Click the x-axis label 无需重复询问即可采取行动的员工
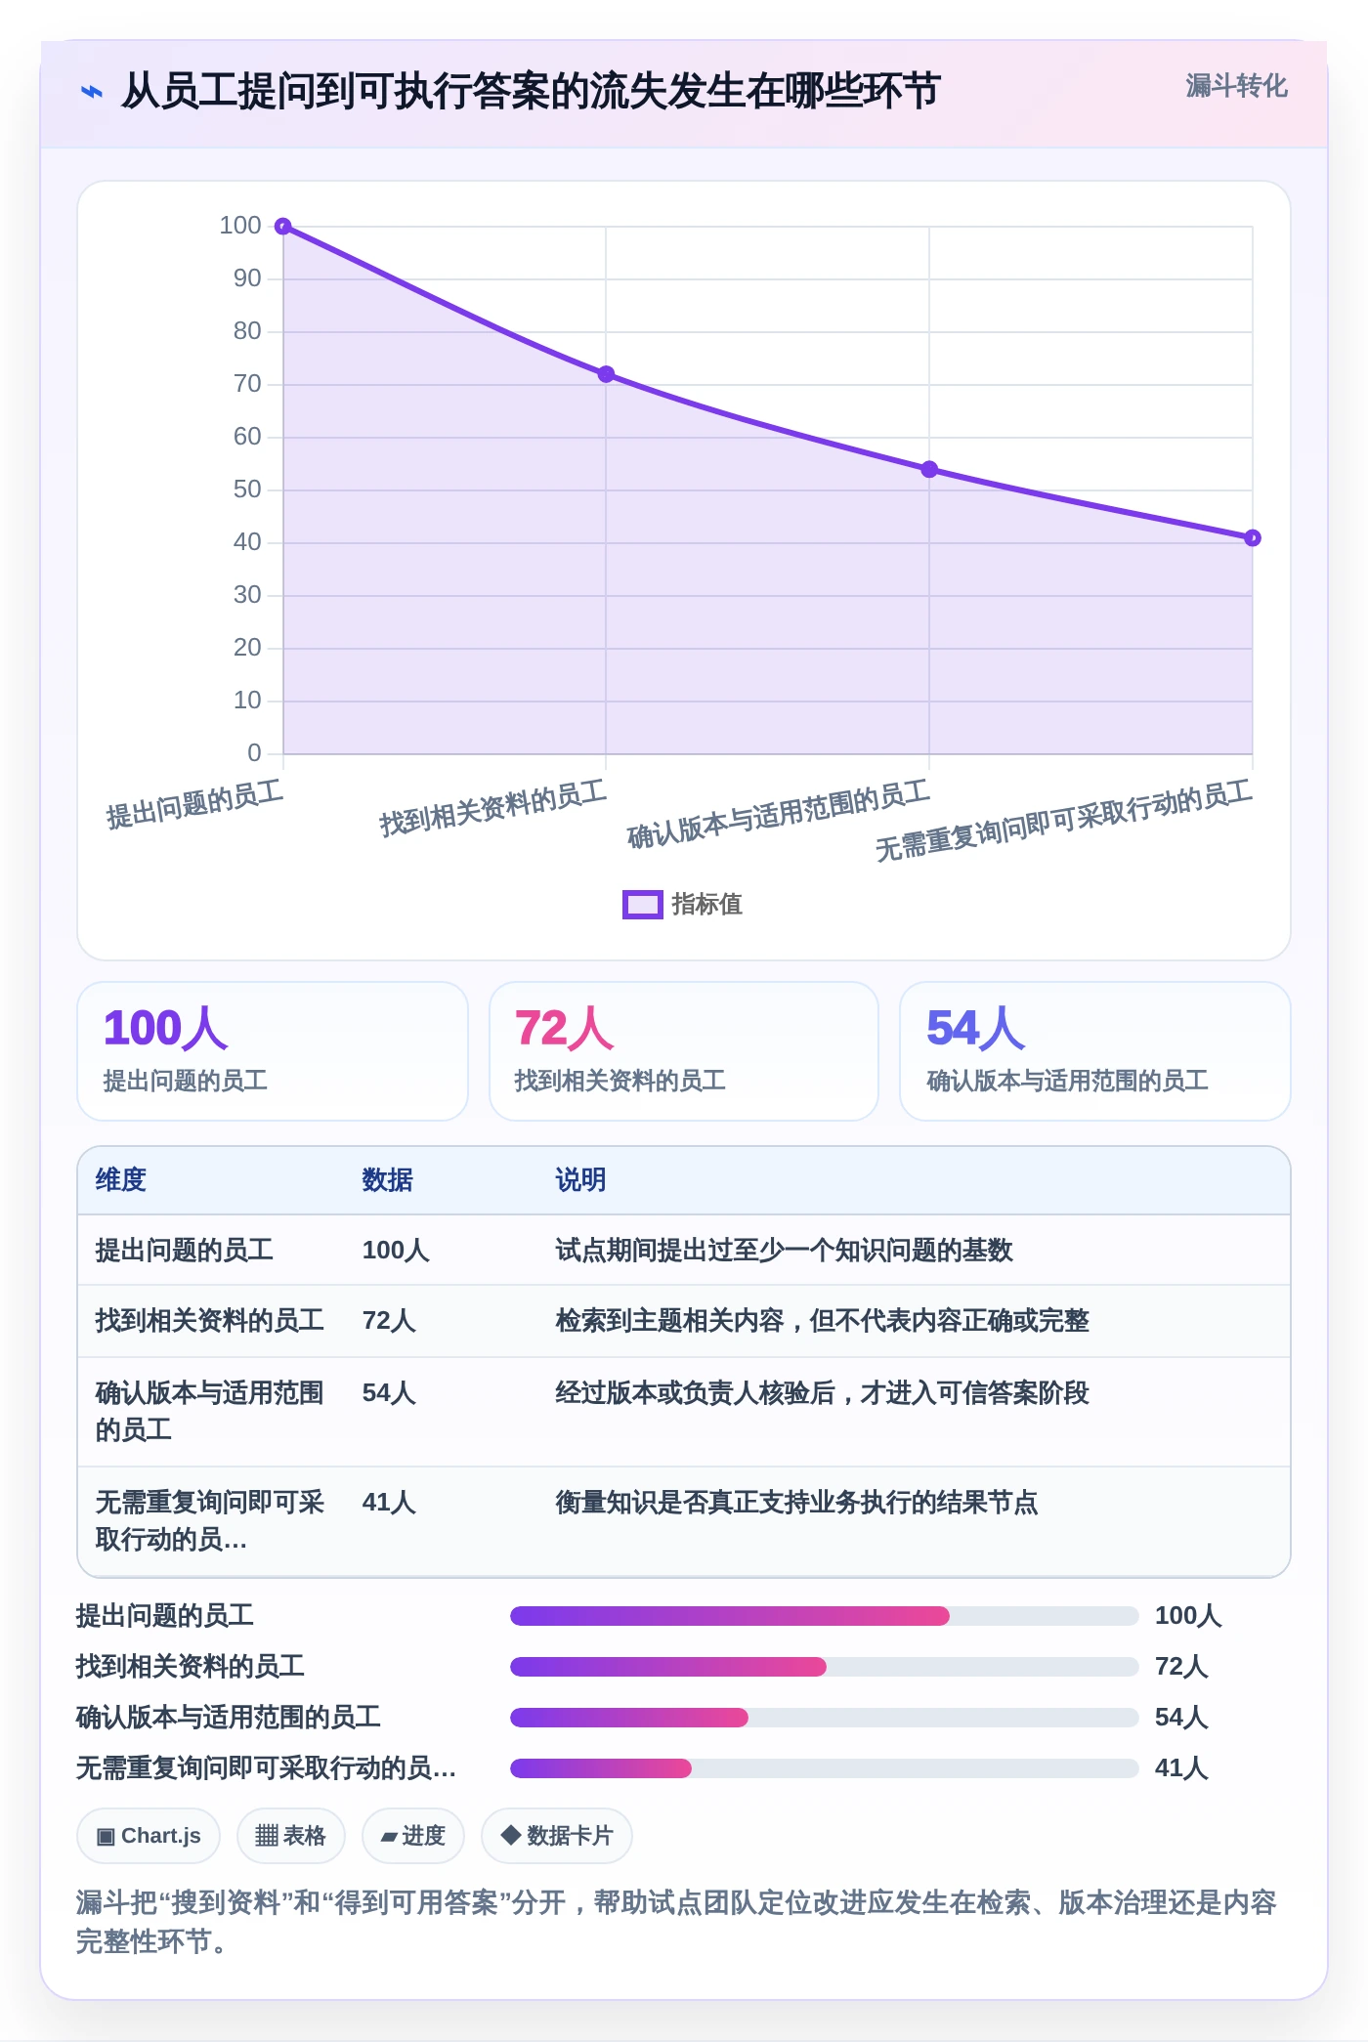The width and height of the screenshot is (1368, 2042). 1064,821
